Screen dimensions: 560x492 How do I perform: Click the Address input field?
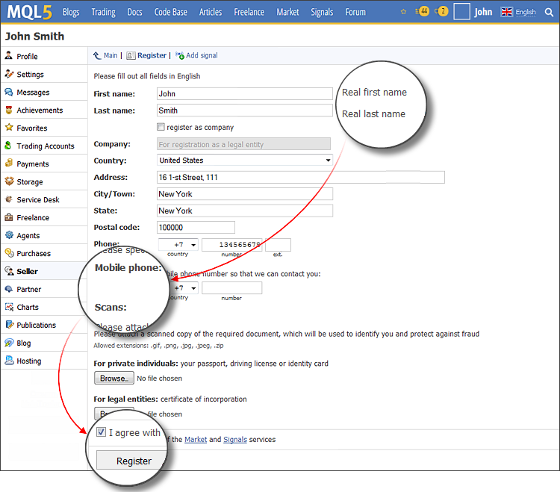coord(301,177)
